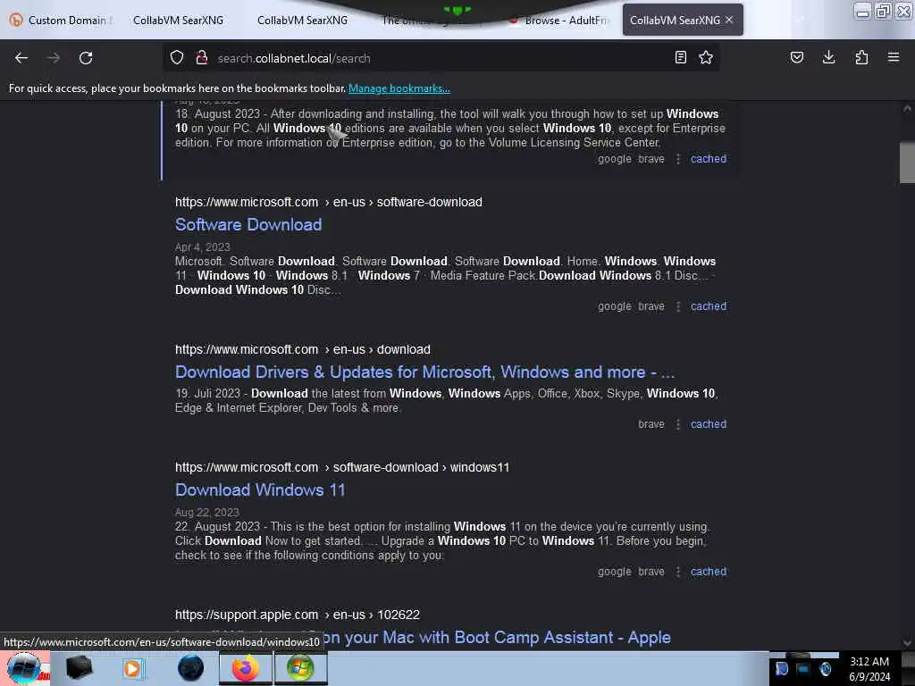Open cached link for top Windows 10 result
Image resolution: width=915 pixels, height=686 pixels.
click(709, 159)
